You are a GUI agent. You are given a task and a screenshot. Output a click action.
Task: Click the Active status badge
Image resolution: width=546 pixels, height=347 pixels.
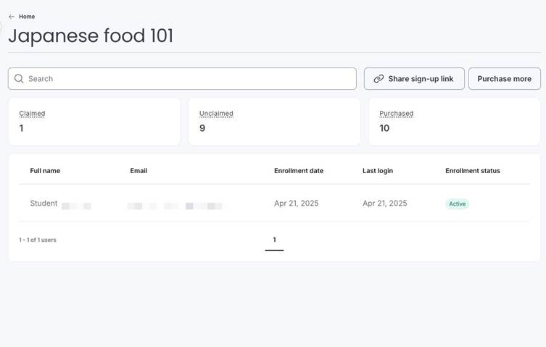457,204
